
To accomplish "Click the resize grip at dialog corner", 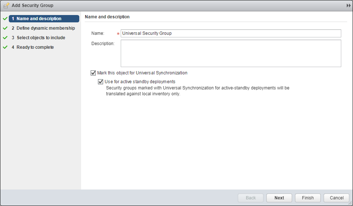I will [350, 203].
